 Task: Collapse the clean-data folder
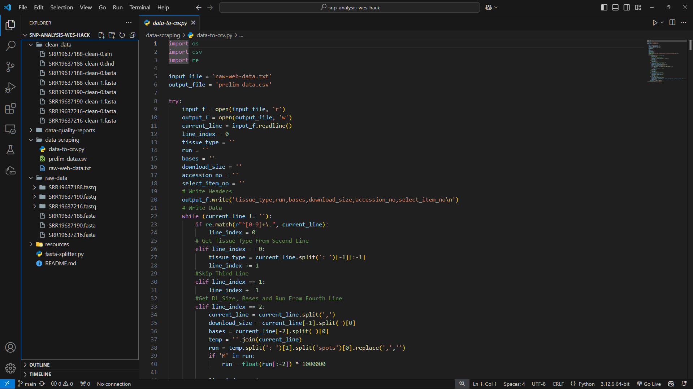pos(58,44)
